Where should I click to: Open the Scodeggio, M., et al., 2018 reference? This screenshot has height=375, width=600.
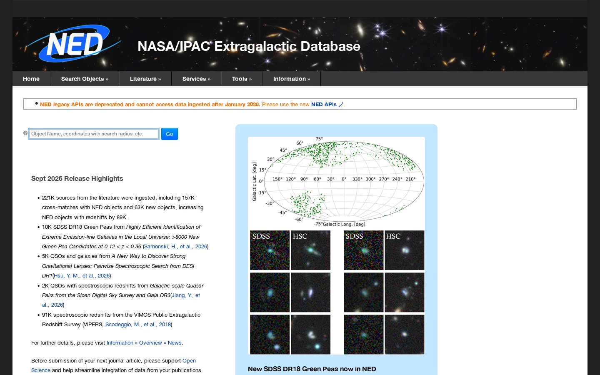(x=138, y=325)
